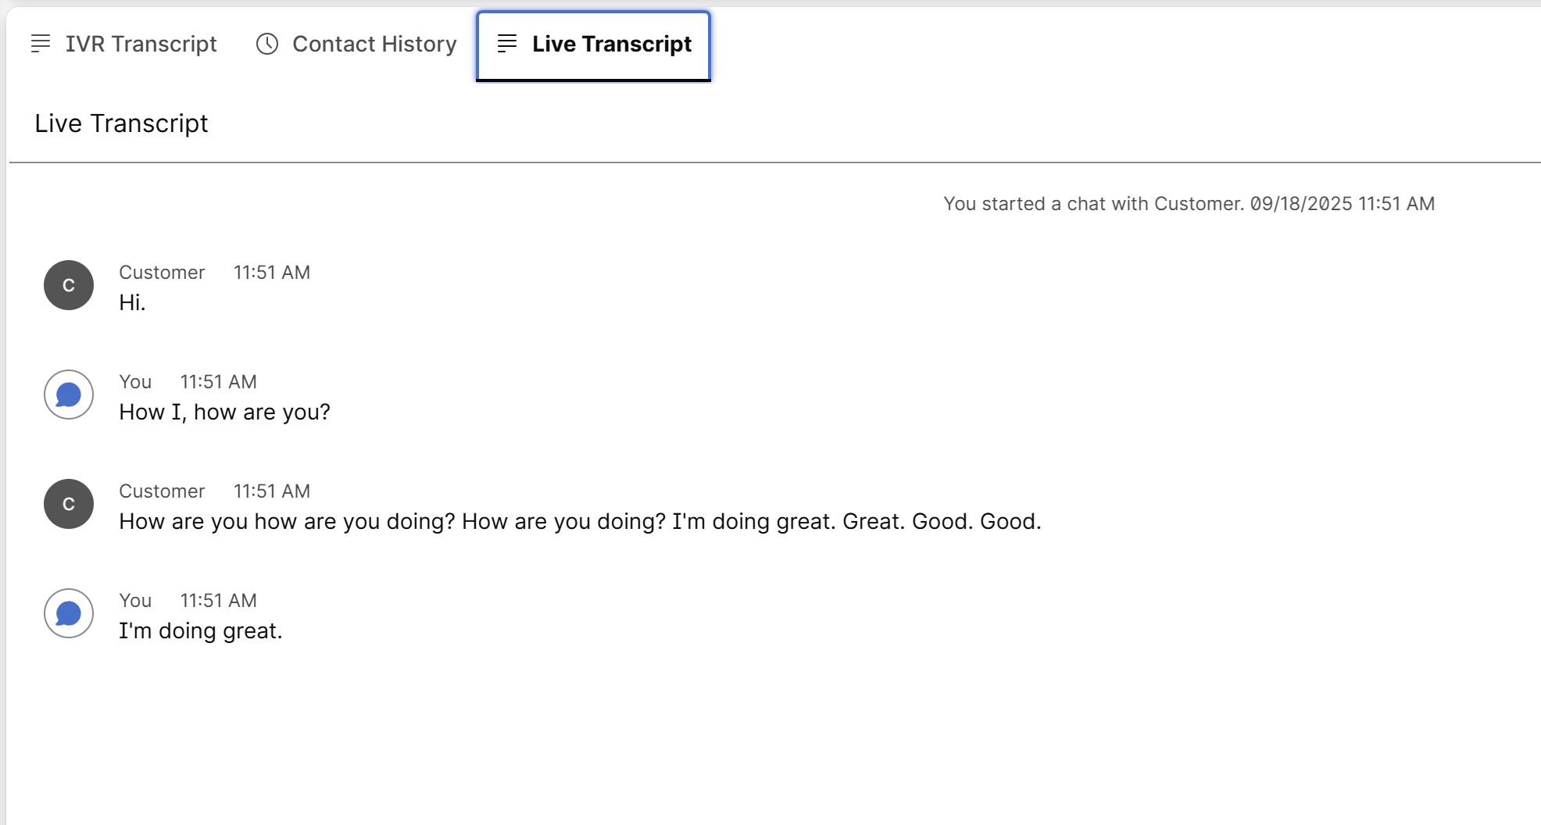This screenshot has height=825, width=1541.
Task: Click the clock icon beside Contact History
Action: pyautogui.click(x=267, y=44)
